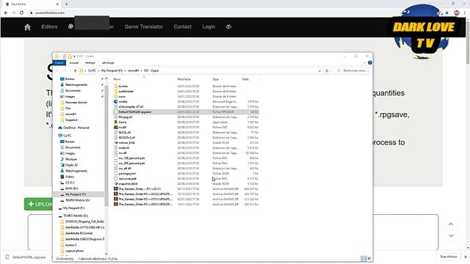Viewport: 470px width, 264px height.
Task: Open the DATA (D:) drive
Action: pos(71,188)
